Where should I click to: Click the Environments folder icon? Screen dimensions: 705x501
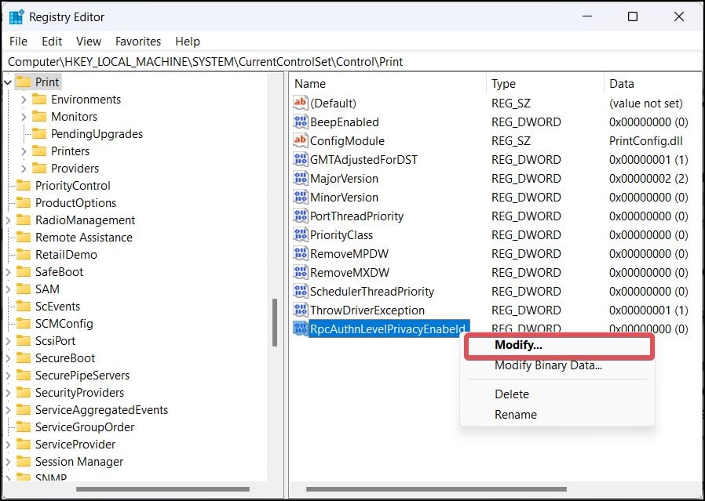39,100
